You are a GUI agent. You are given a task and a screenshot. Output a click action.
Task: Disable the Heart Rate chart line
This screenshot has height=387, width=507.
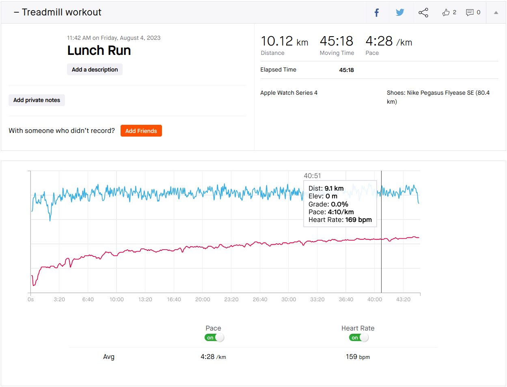pyautogui.click(x=358, y=337)
